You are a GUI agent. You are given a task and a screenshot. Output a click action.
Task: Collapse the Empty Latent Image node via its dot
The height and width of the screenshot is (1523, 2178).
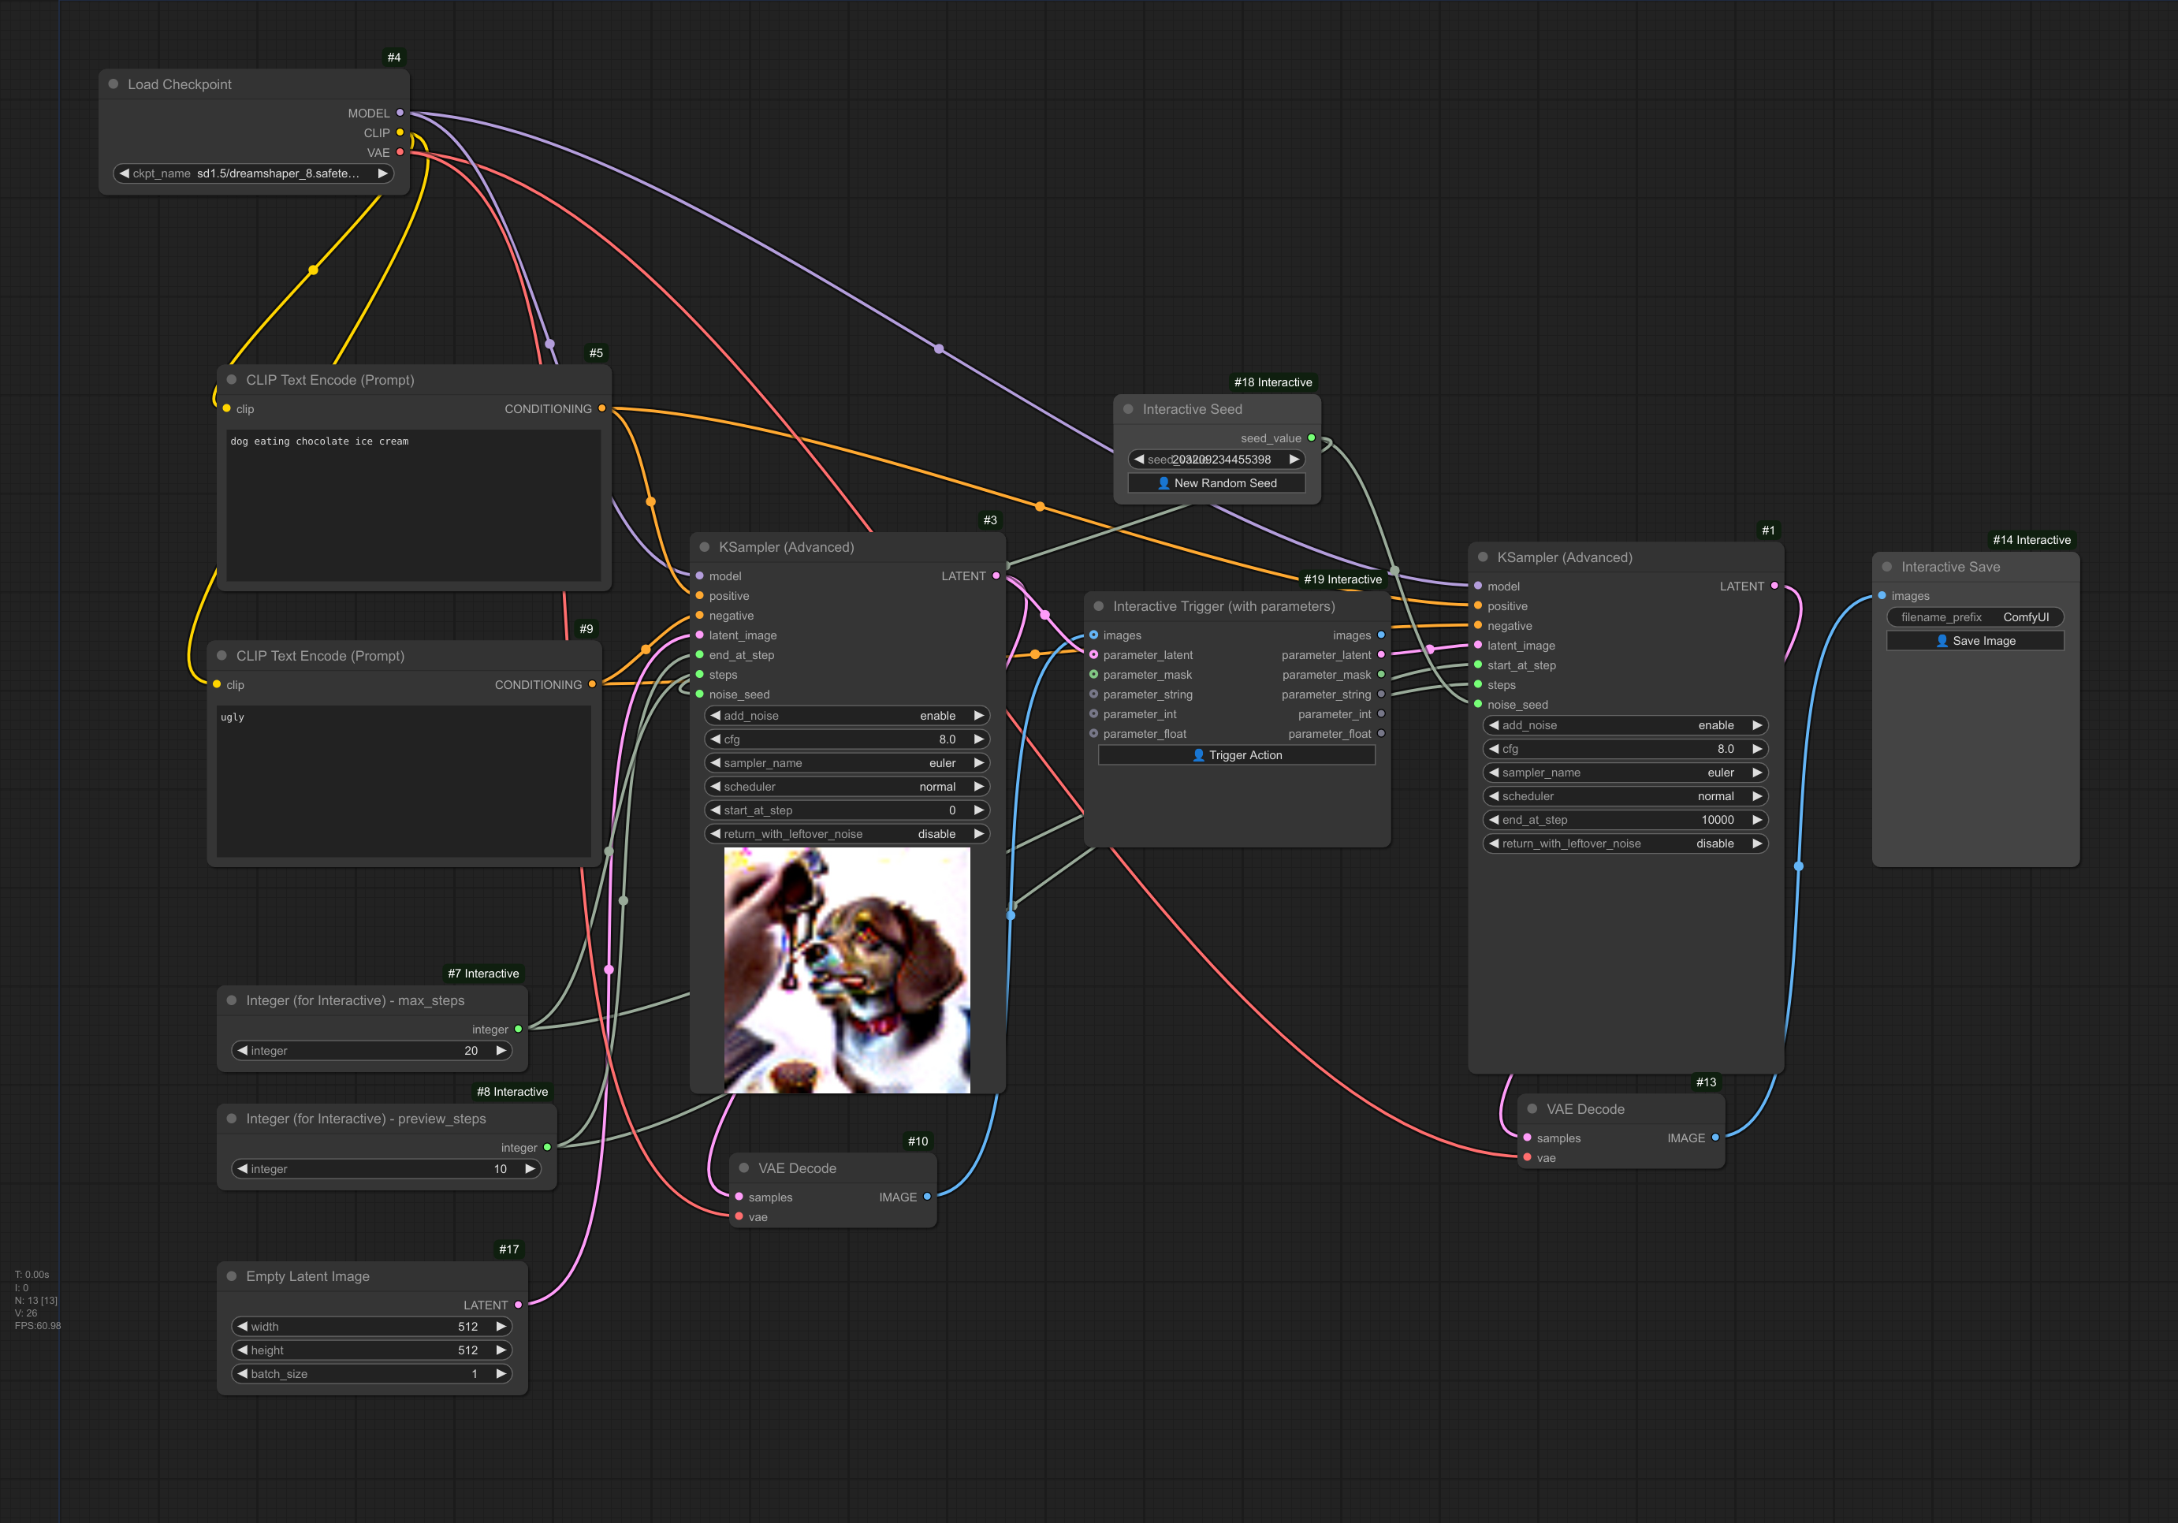(x=232, y=1276)
